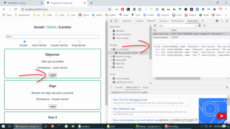Open DevTools settings gear

[217, 21]
